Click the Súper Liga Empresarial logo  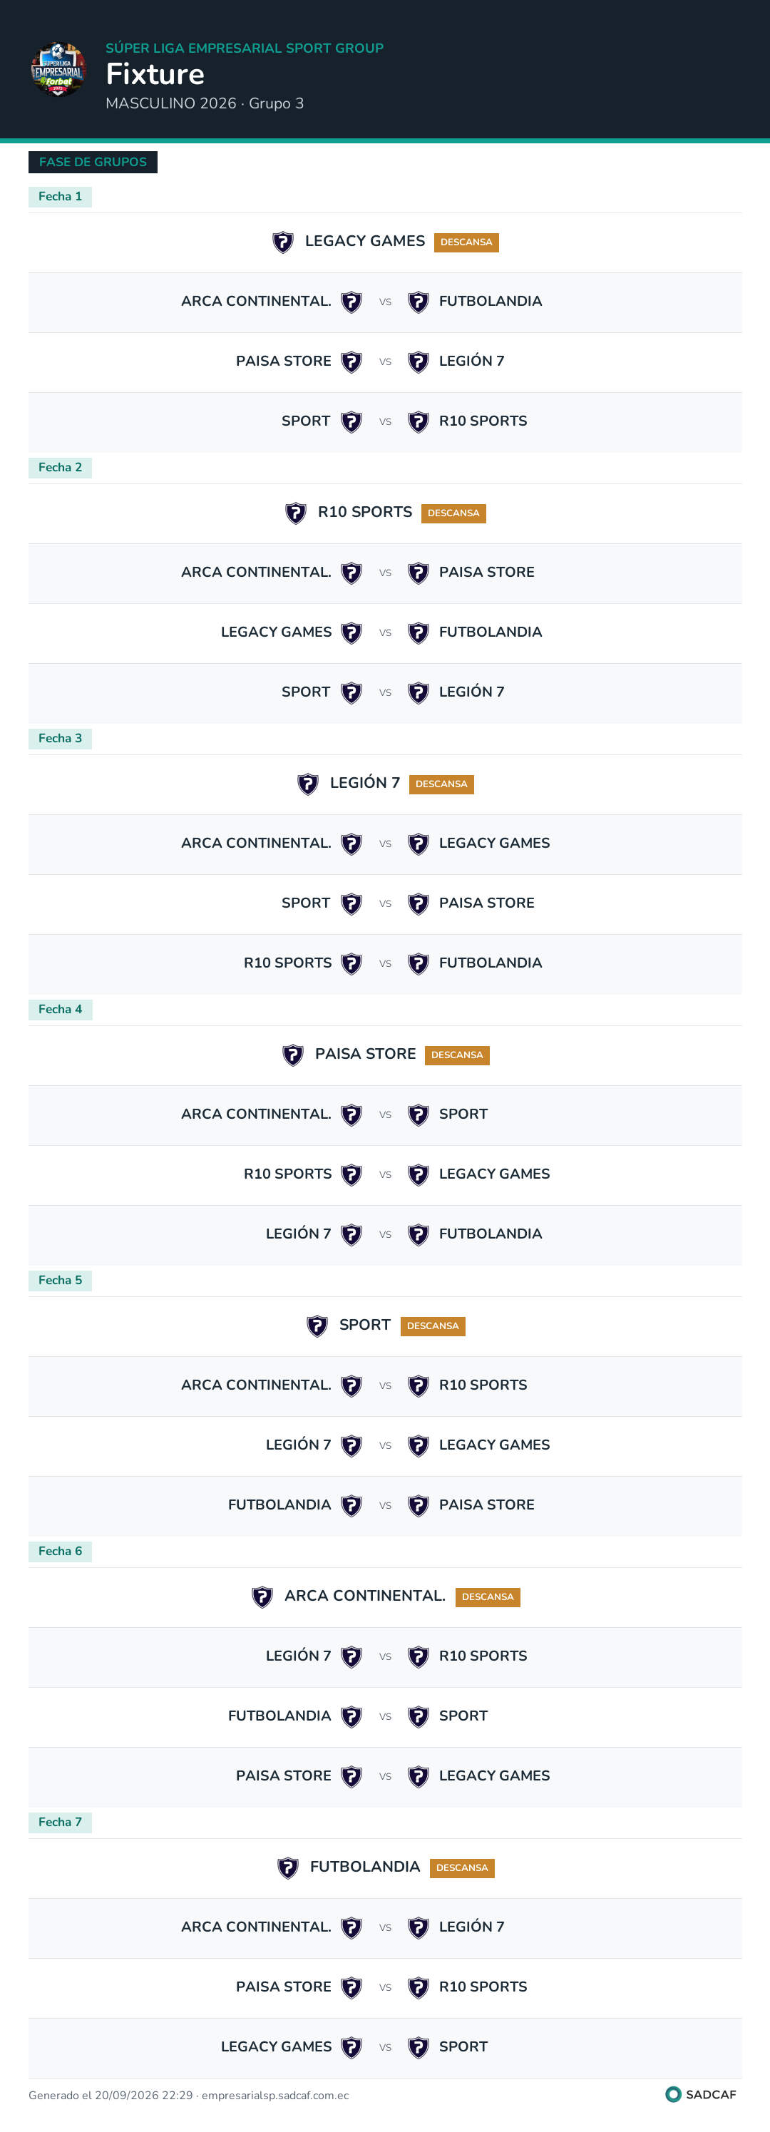pyautogui.click(x=58, y=70)
